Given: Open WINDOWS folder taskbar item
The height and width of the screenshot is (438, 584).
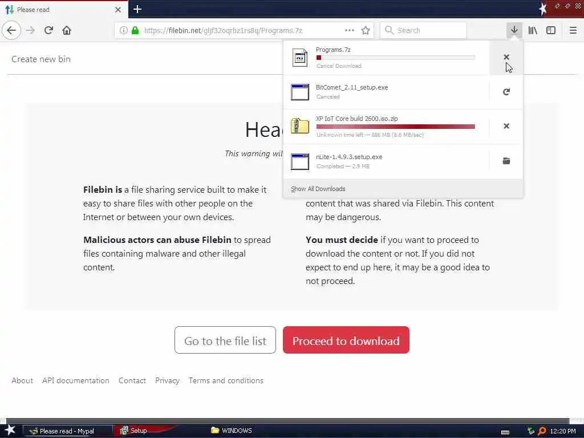Looking at the screenshot, I should click(232, 431).
